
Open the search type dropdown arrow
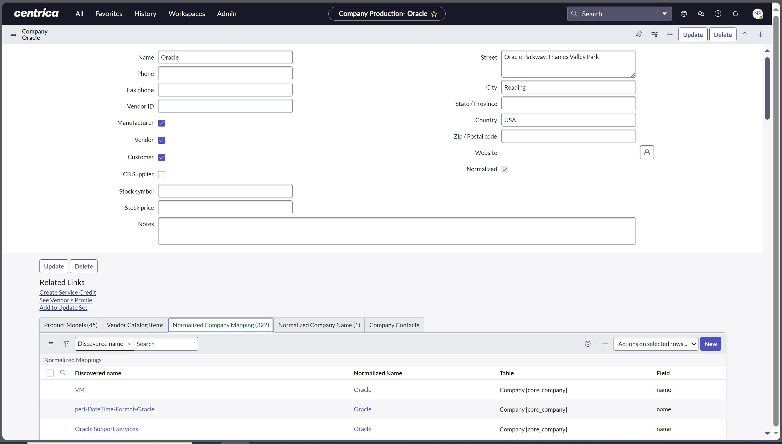coord(665,13)
